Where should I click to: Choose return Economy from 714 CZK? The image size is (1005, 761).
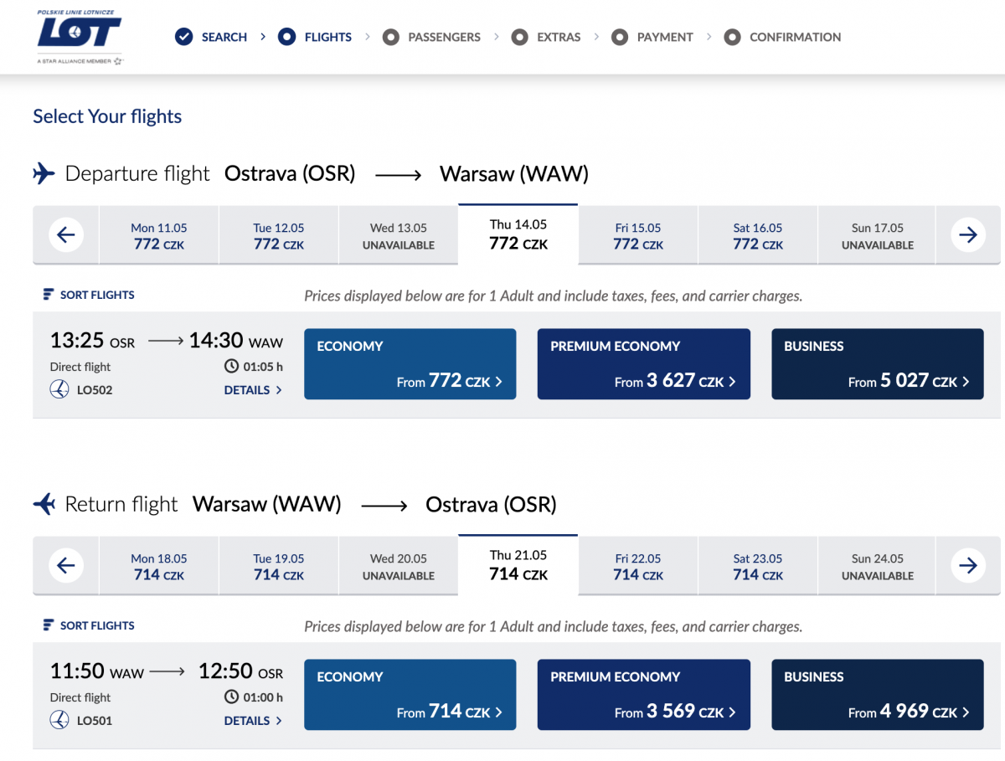410,695
